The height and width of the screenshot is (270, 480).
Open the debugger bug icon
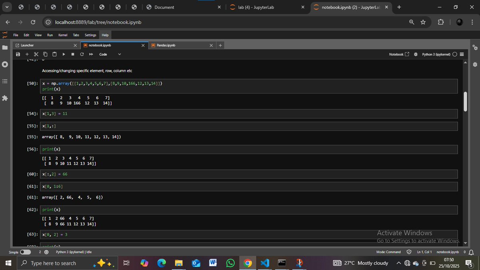tap(415, 54)
